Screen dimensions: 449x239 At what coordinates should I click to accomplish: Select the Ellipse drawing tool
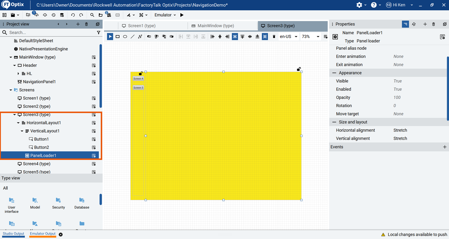[x=125, y=37]
